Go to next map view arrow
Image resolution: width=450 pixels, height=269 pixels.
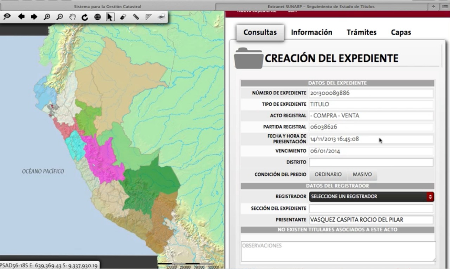[x=34, y=16]
